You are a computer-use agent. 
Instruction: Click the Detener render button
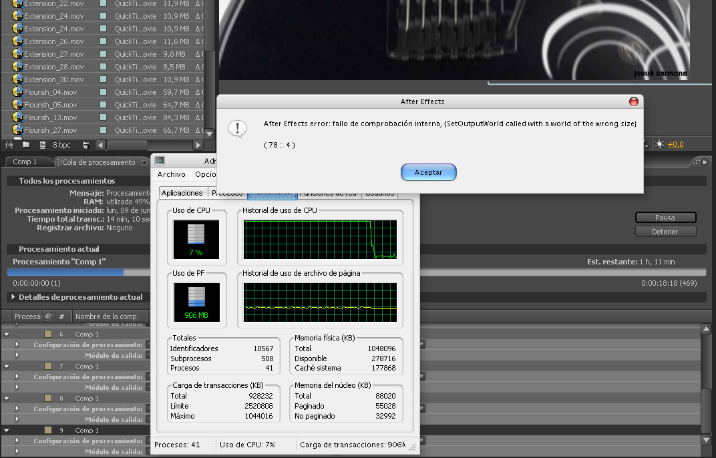click(665, 232)
